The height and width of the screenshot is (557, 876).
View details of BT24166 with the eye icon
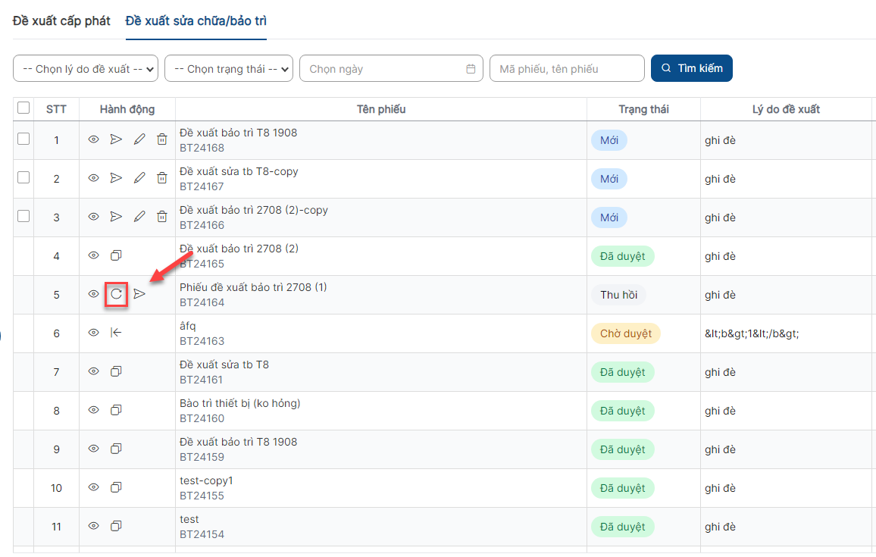click(93, 216)
